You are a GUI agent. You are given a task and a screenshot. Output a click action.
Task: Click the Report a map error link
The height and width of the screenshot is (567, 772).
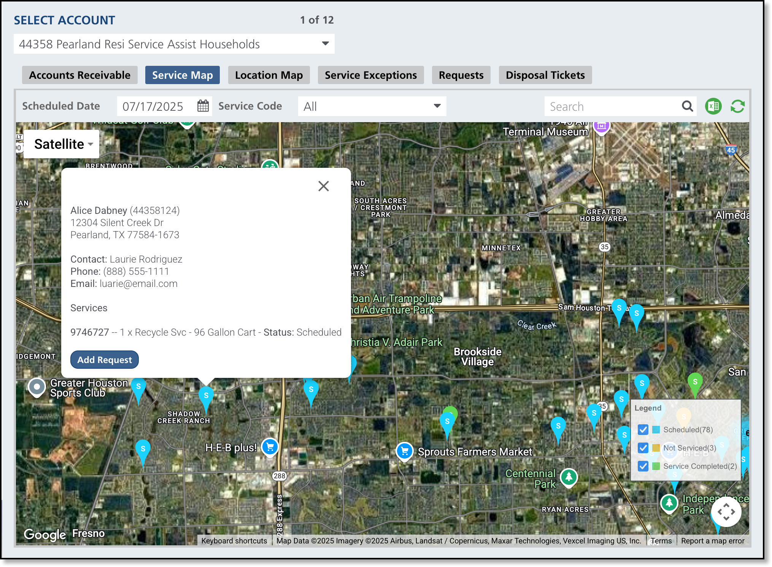point(712,541)
